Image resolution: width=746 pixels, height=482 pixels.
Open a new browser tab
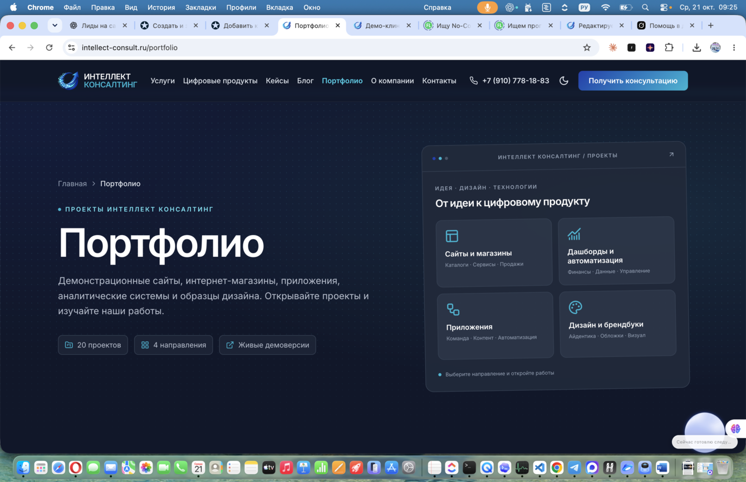710,26
